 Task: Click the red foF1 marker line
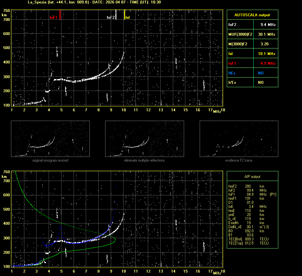tap(60, 15)
